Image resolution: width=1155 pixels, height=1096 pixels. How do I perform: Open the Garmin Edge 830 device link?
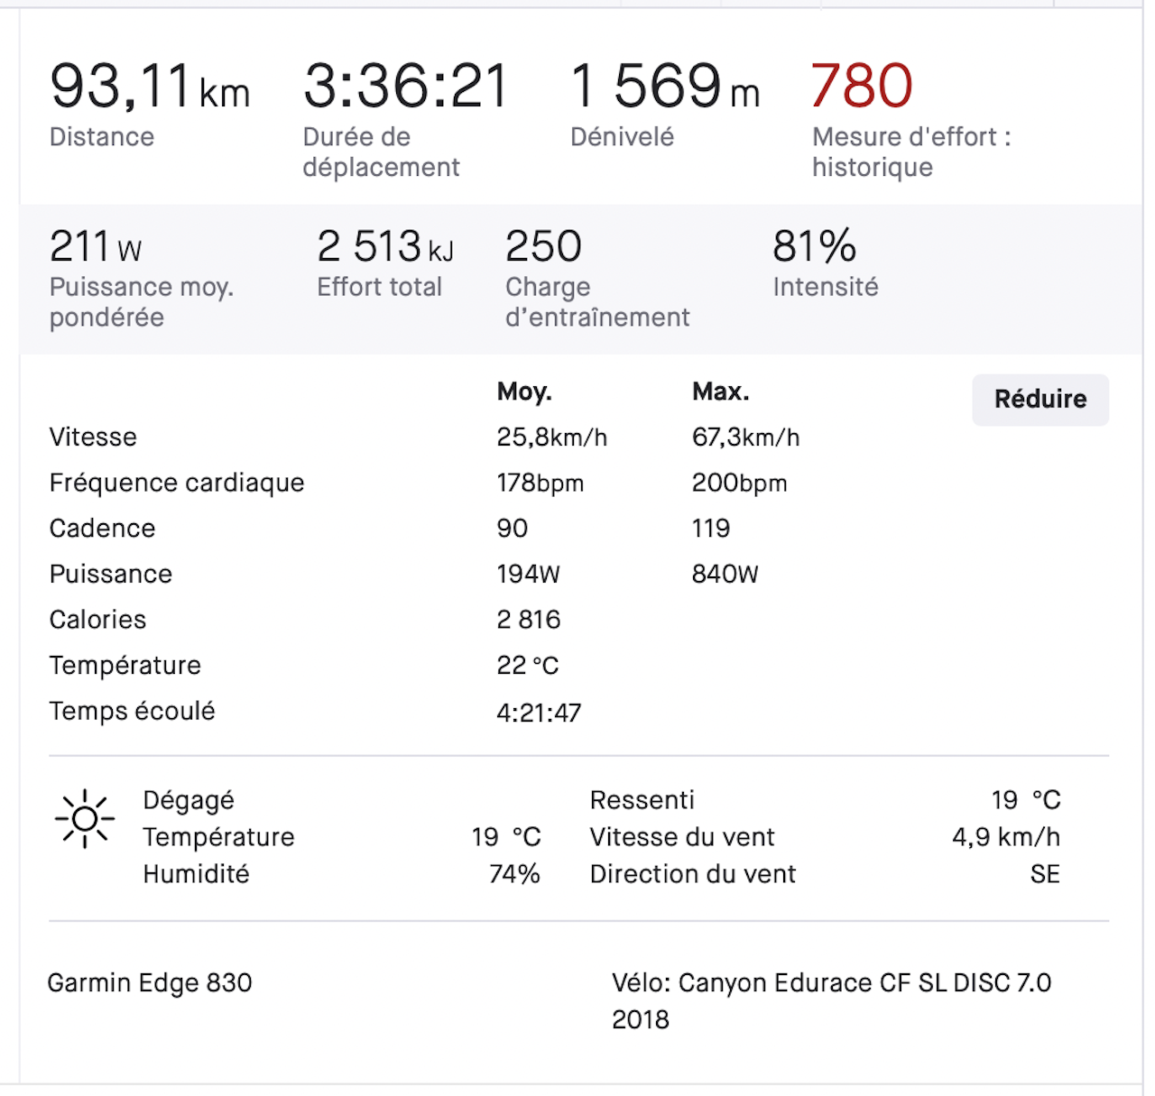pos(150,982)
